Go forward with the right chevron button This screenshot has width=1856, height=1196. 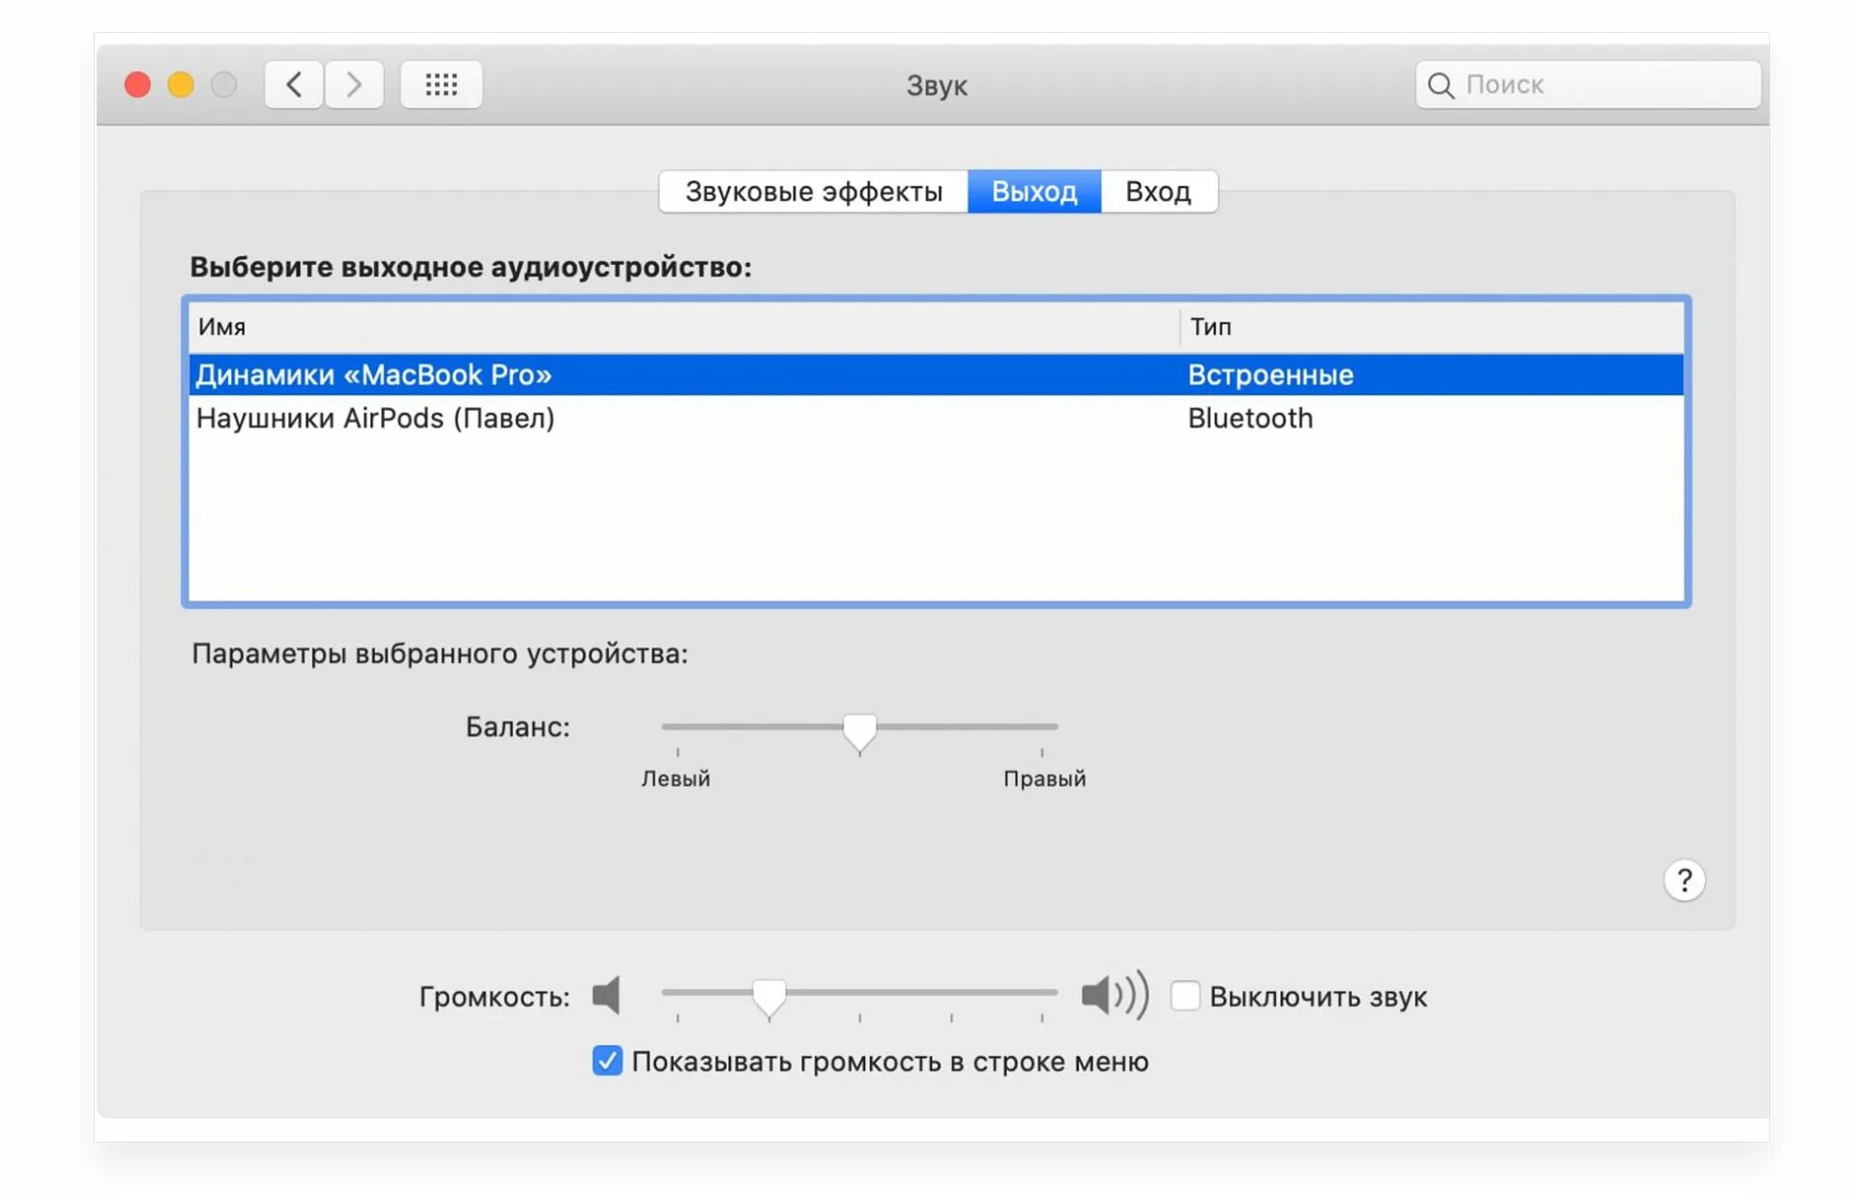point(354,85)
